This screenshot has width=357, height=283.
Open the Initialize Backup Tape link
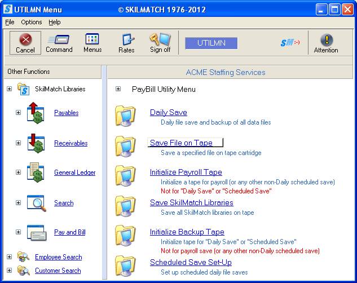[187, 232]
